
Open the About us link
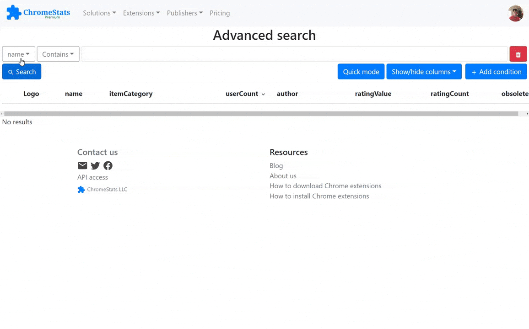click(x=283, y=176)
